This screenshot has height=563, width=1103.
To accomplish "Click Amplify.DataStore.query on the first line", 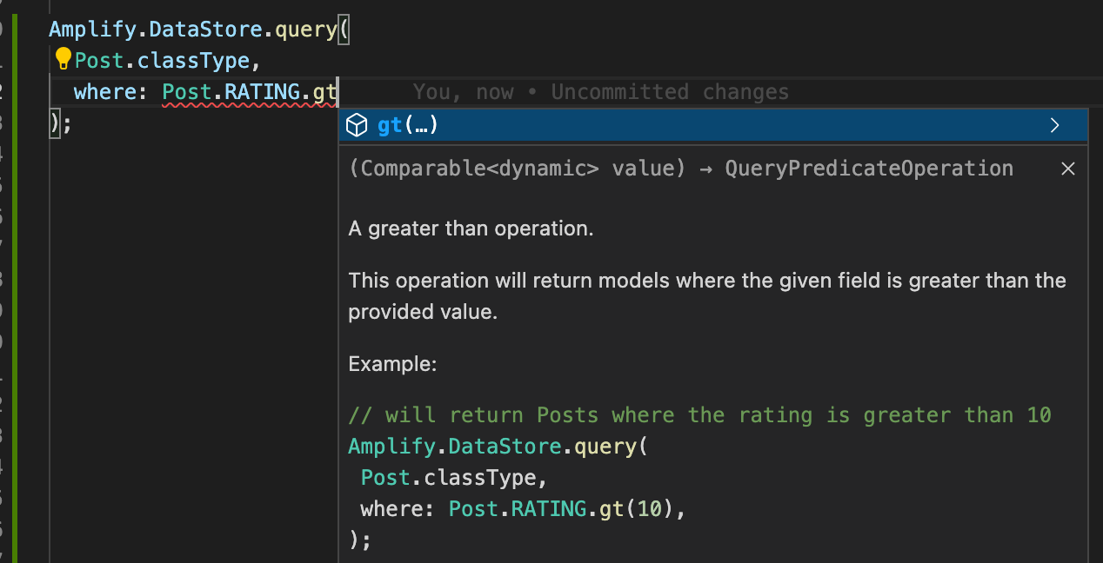I will pyautogui.click(x=191, y=29).
